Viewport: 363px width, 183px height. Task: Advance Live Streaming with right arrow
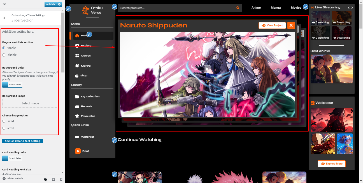[x=352, y=8]
